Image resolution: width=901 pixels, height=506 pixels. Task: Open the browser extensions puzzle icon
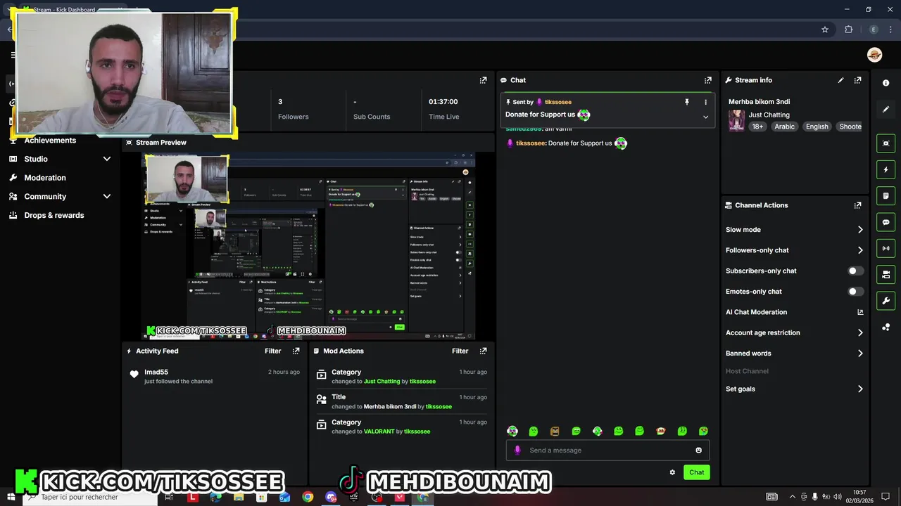pos(848,30)
